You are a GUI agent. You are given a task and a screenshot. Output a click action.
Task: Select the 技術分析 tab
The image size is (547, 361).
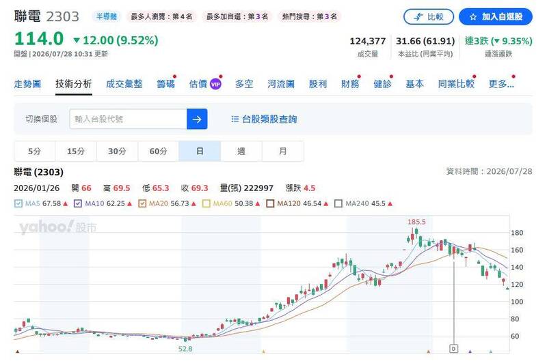tap(74, 84)
